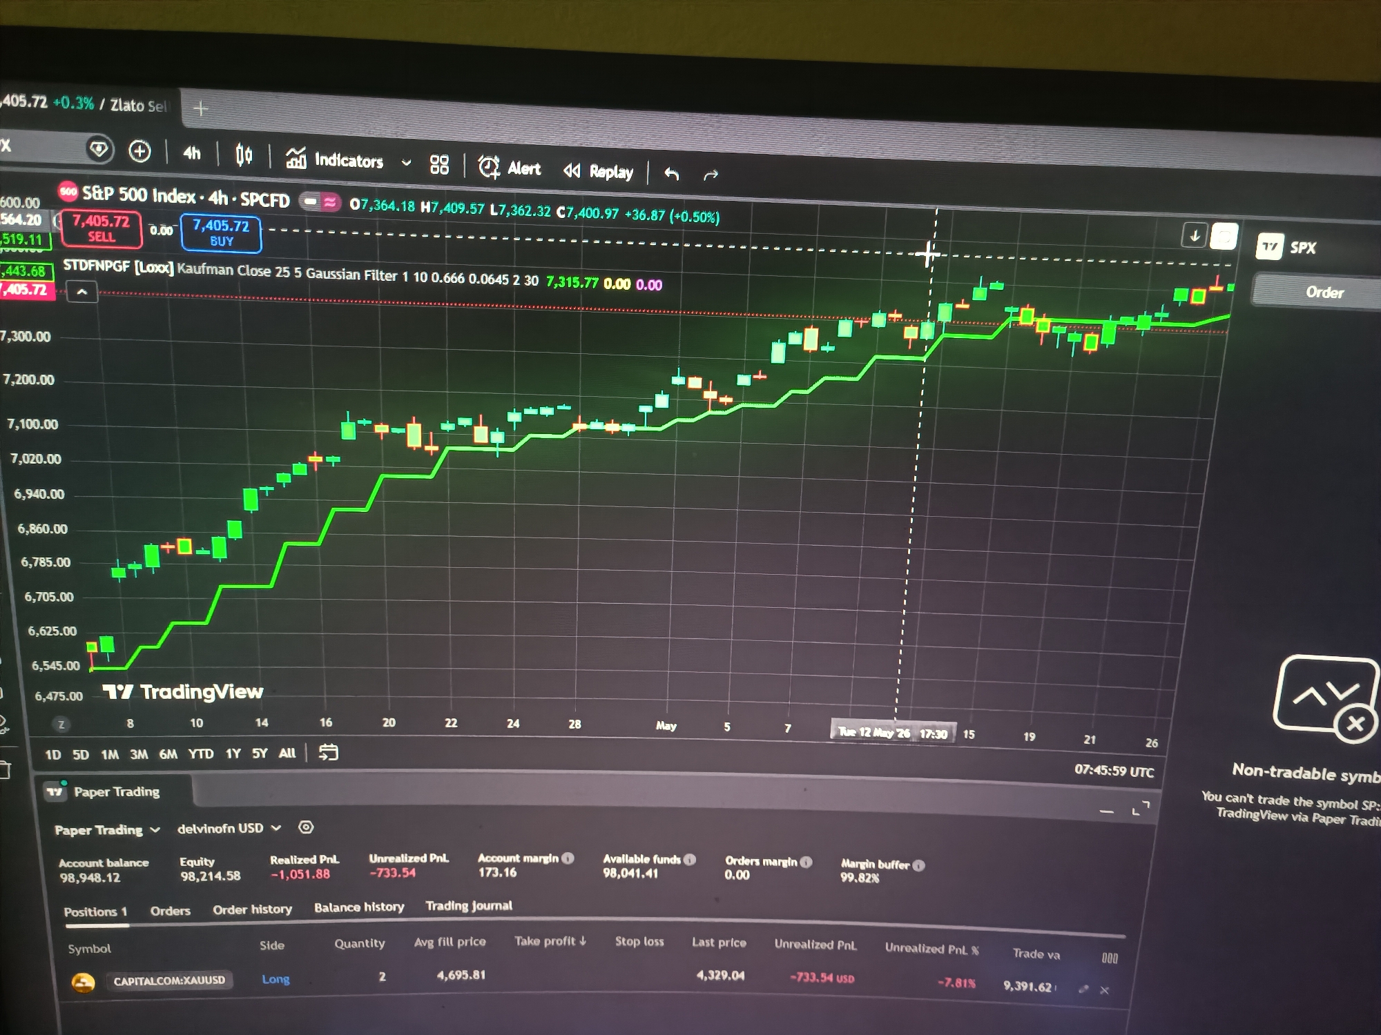
Task: Show Orders margin info icon
Action: tap(807, 862)
